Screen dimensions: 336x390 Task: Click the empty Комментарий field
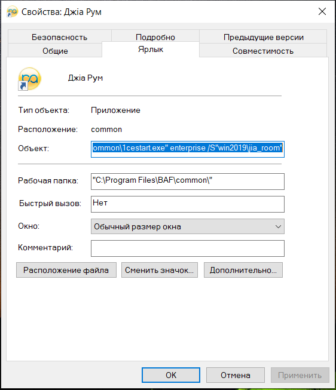pyautogui.click(x=188, y=248)
